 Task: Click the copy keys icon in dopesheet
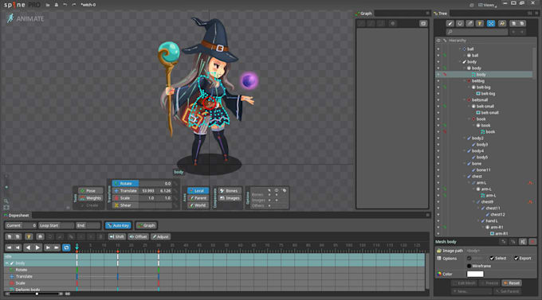10,236
